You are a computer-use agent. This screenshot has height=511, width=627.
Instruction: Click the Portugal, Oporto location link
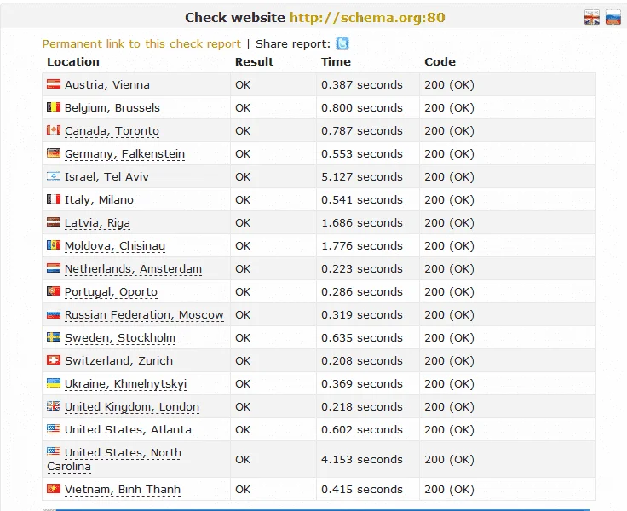(x=111, y=292)
